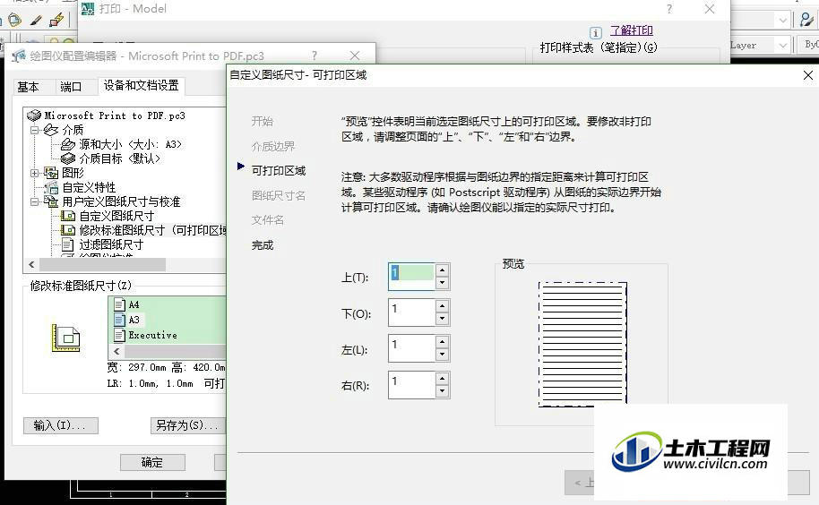The width and height of the screenshot is (819, 505).
Task: Click info icon beside 了解打印
Action: point(596,32)
